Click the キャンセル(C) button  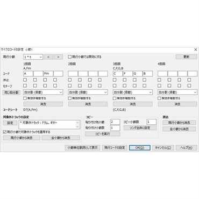163,147
